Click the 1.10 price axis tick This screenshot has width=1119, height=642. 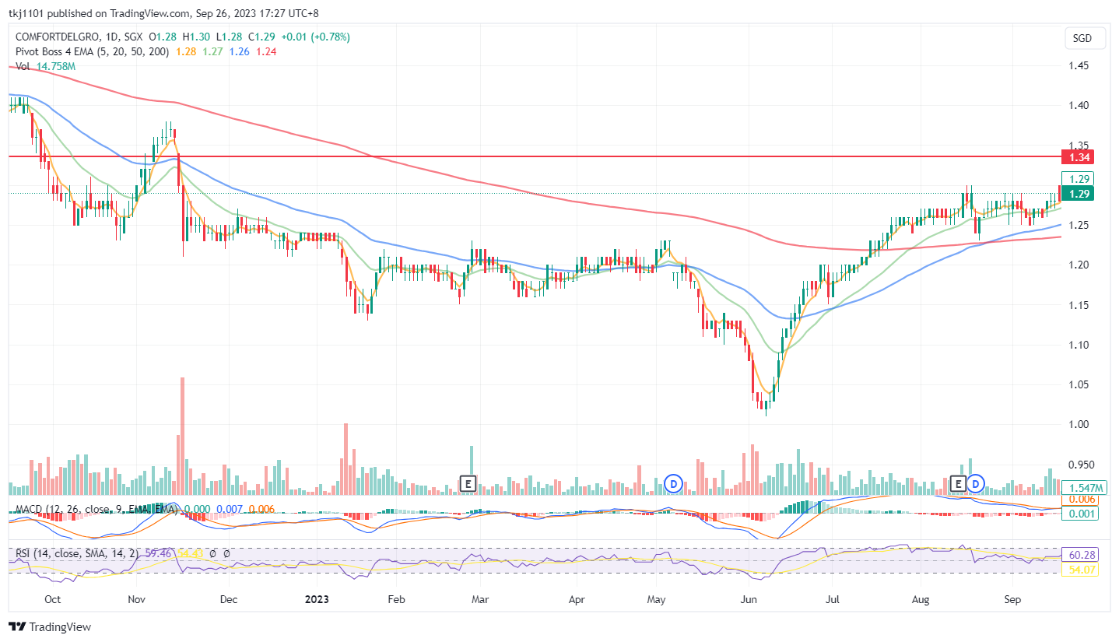coord(1079,345)
